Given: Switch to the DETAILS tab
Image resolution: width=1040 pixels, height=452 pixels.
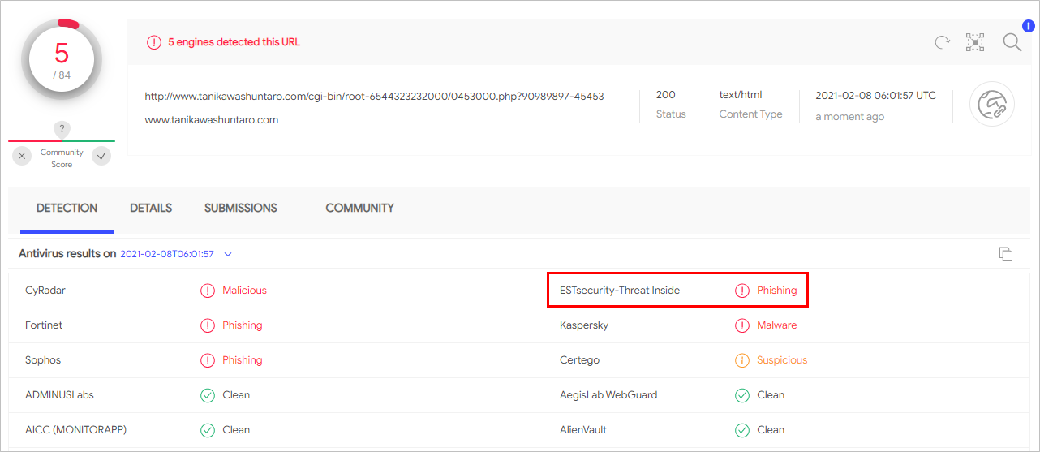Looking at the screenshot, I should [x=151, y=208].
